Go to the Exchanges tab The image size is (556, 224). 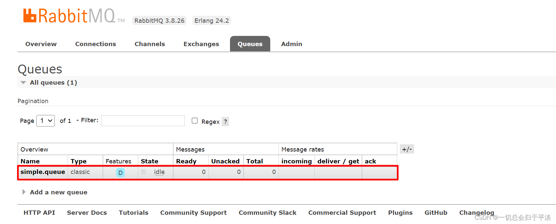pyautogui.click(x=201, y=44)
